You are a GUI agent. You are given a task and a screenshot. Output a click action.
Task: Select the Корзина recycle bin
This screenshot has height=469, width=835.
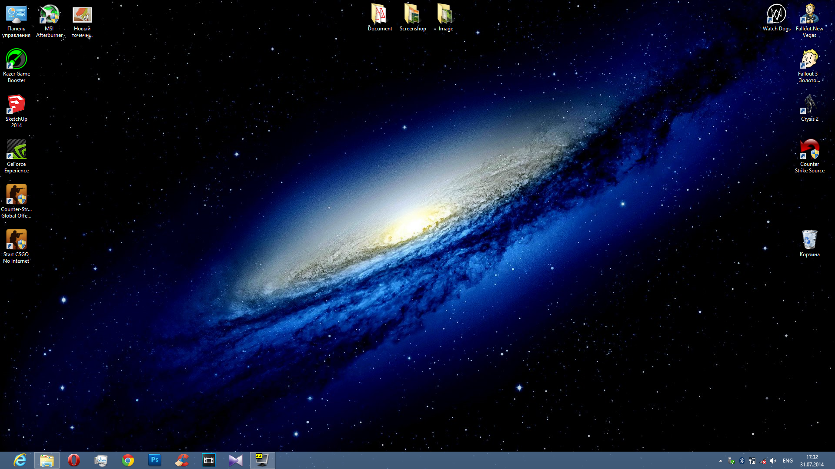[x=809, y=244]
